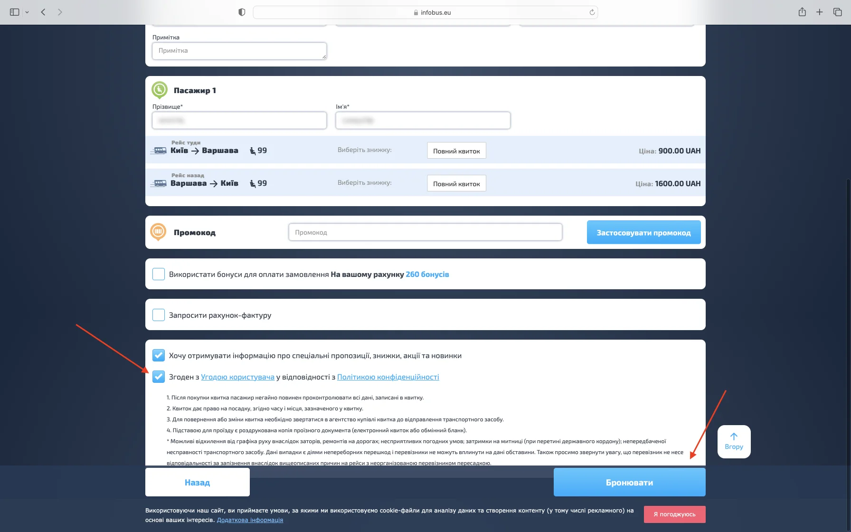Click the orange promo code icon
This screenshot has width=851, height=532.
point(158,232)
